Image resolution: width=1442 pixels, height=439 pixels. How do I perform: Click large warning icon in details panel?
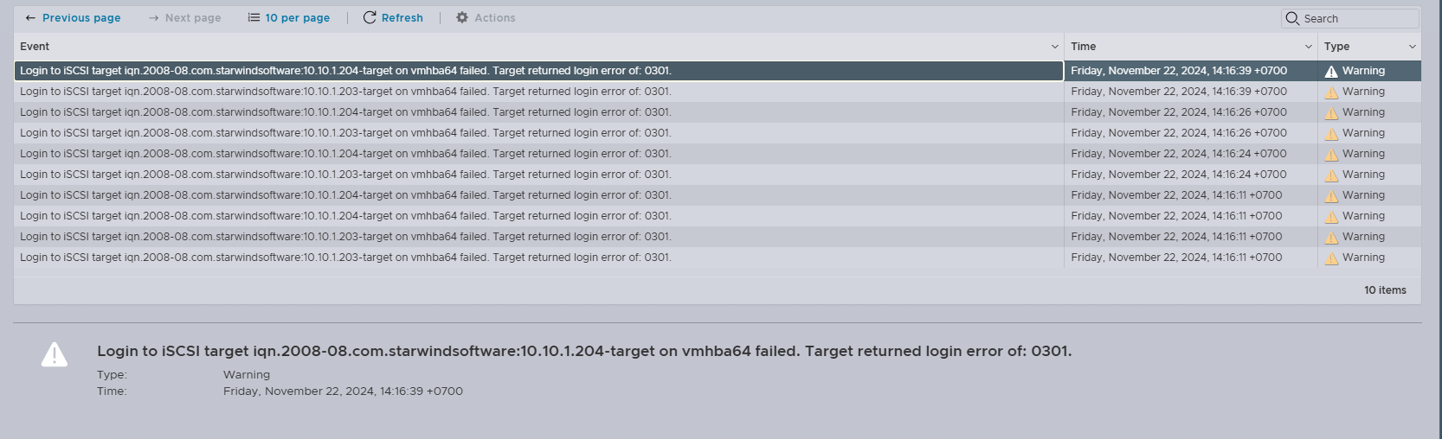coord(55,354)
